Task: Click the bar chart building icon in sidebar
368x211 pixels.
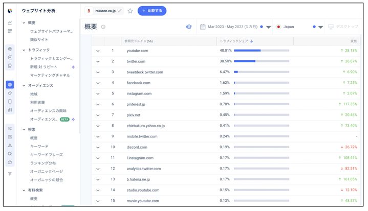Action: tap(10, 110)
